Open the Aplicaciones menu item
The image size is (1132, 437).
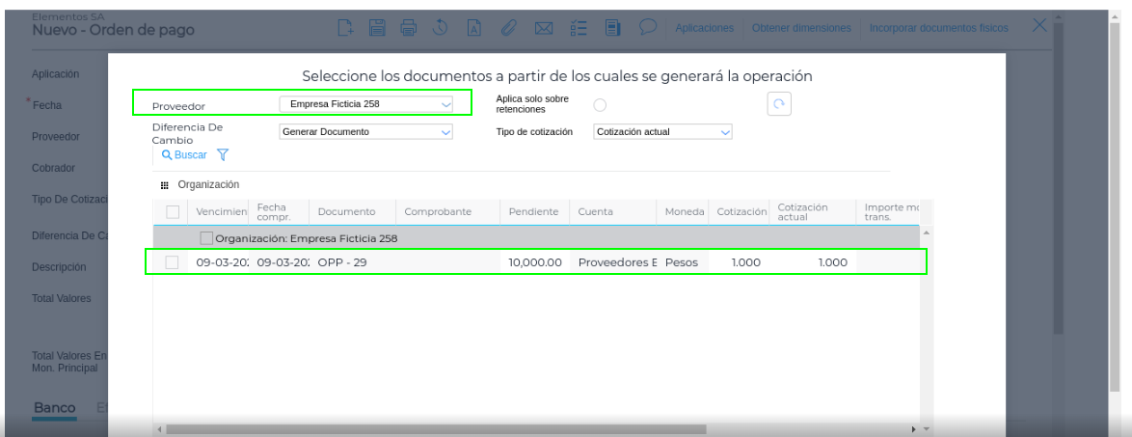click(705, 30)
